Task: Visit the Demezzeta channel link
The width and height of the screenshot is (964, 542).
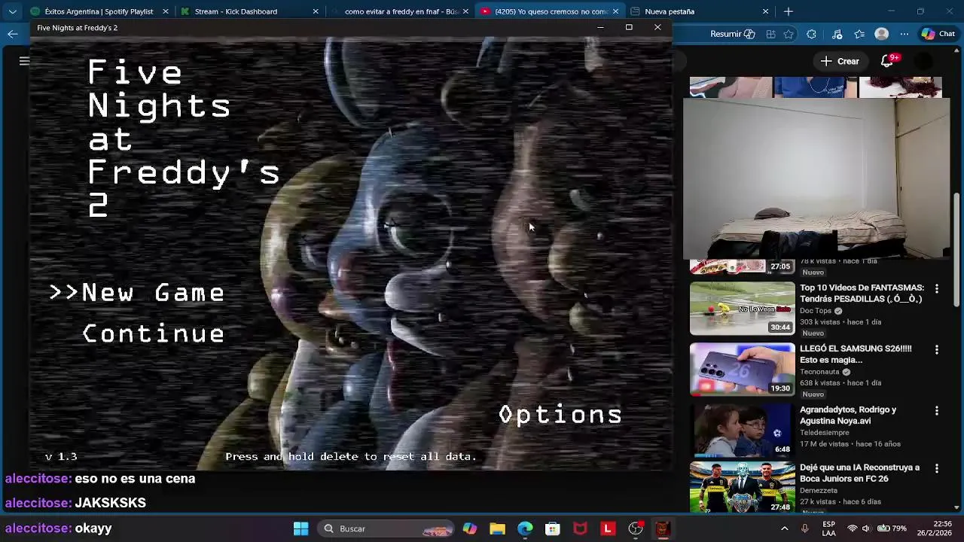Action: pos(819,491)
